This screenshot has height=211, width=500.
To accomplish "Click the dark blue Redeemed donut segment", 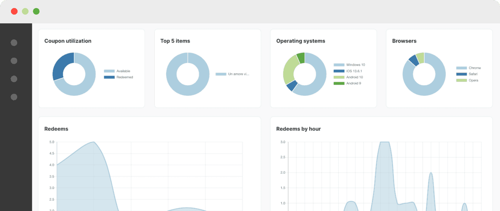I will [61, 65].
